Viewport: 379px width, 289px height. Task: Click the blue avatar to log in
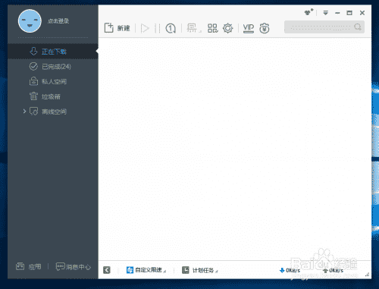[x=30, y=21]
